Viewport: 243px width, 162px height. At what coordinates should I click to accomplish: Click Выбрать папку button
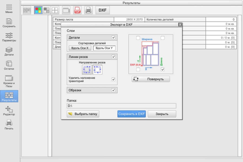click(83, 114)
